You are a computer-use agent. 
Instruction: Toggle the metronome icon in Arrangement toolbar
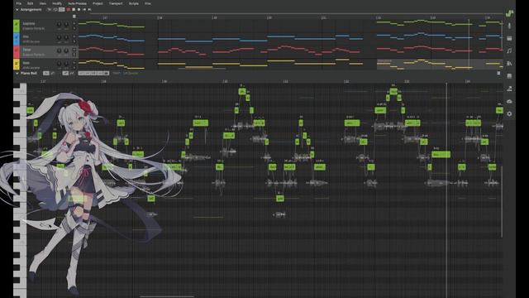(49, 9)
